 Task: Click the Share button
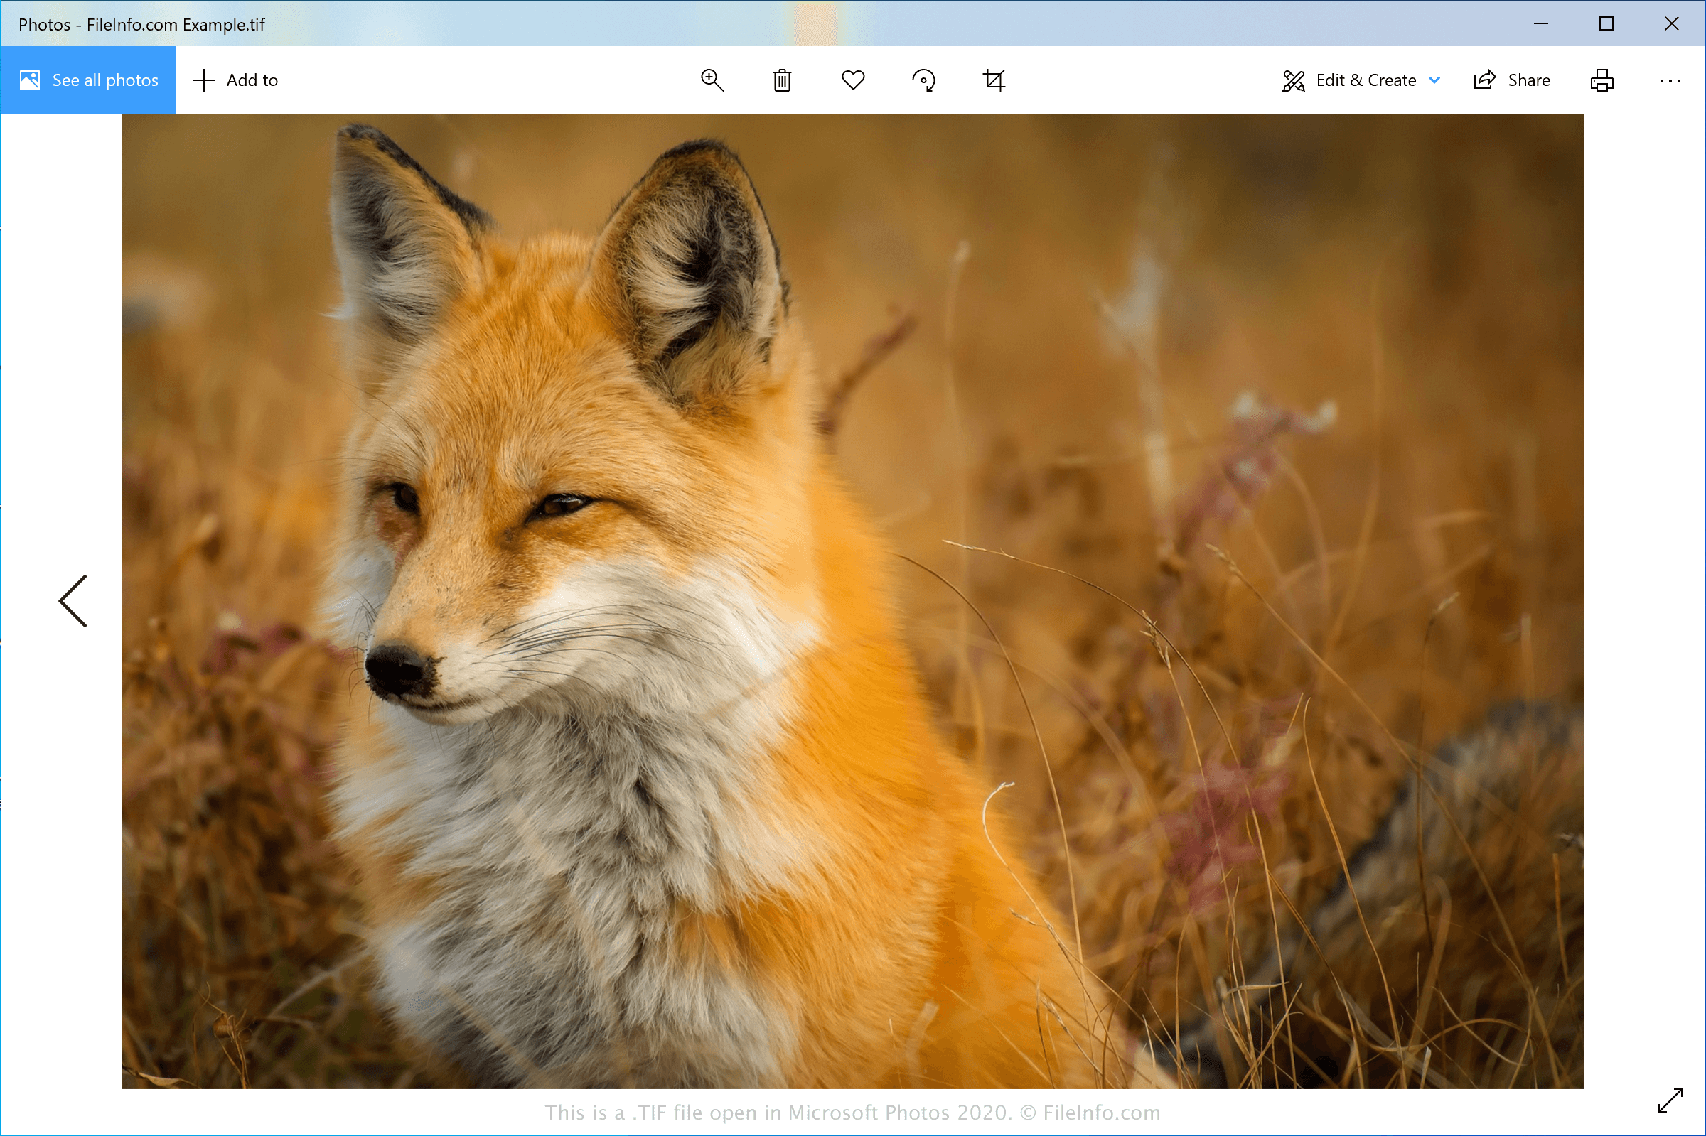click(1513, 80)
